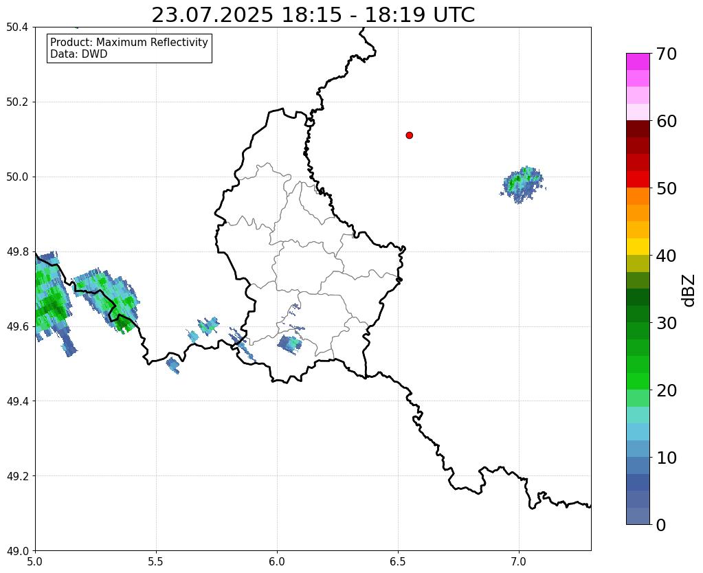Viewport: 703px width, 573px height.
Task: Click the longitude tick label 6.0
Action: point(277,562)
